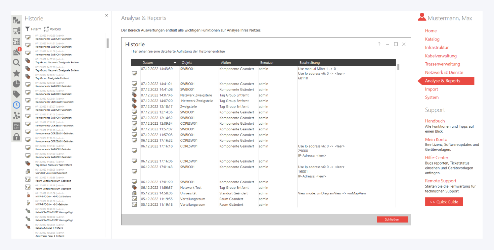Open the pie chart reports icon

(16, 84)
